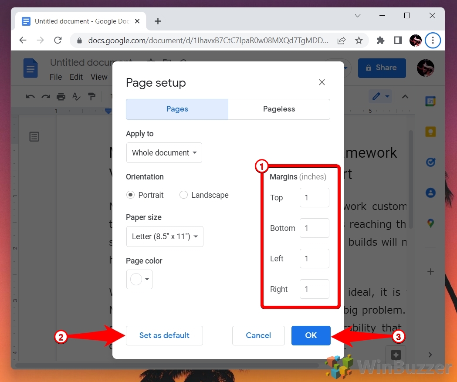Screen dimensions: 457x382
Task: Click the share this page icon
Action: (x=342, y=40)
